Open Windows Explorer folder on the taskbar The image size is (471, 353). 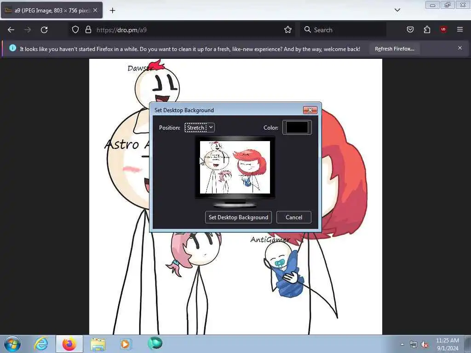pos(98,344)
